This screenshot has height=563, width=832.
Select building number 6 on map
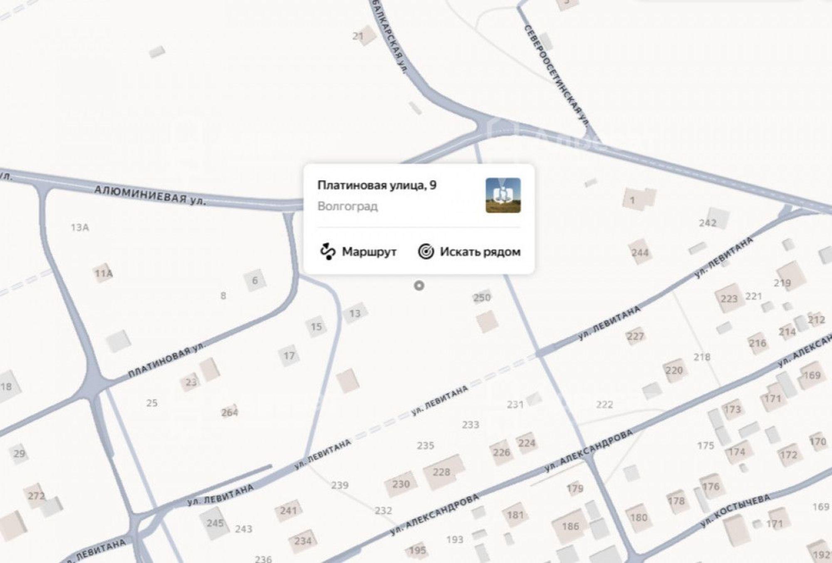click(x=255, y=280)
